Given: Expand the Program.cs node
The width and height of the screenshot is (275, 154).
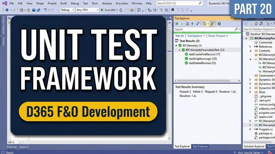Looking at the screenshot, I should click(x=250, y=129).
